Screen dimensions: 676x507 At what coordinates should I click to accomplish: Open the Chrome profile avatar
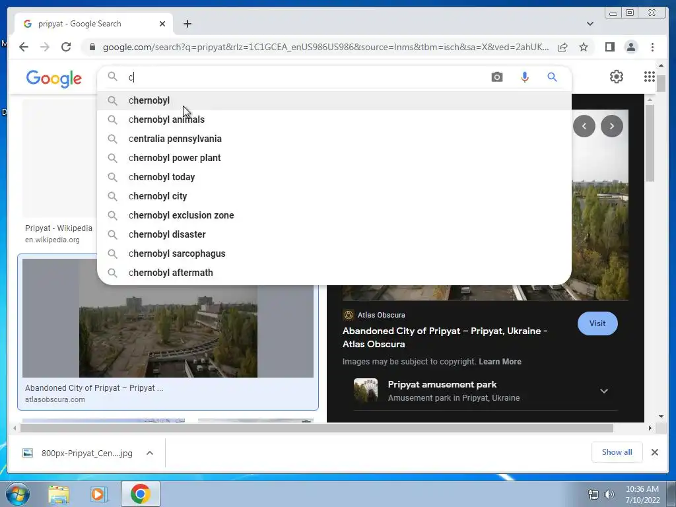[x=631, y=47]
